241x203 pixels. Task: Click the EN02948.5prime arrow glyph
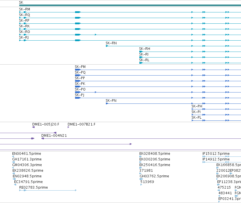(x=14, y=179)
